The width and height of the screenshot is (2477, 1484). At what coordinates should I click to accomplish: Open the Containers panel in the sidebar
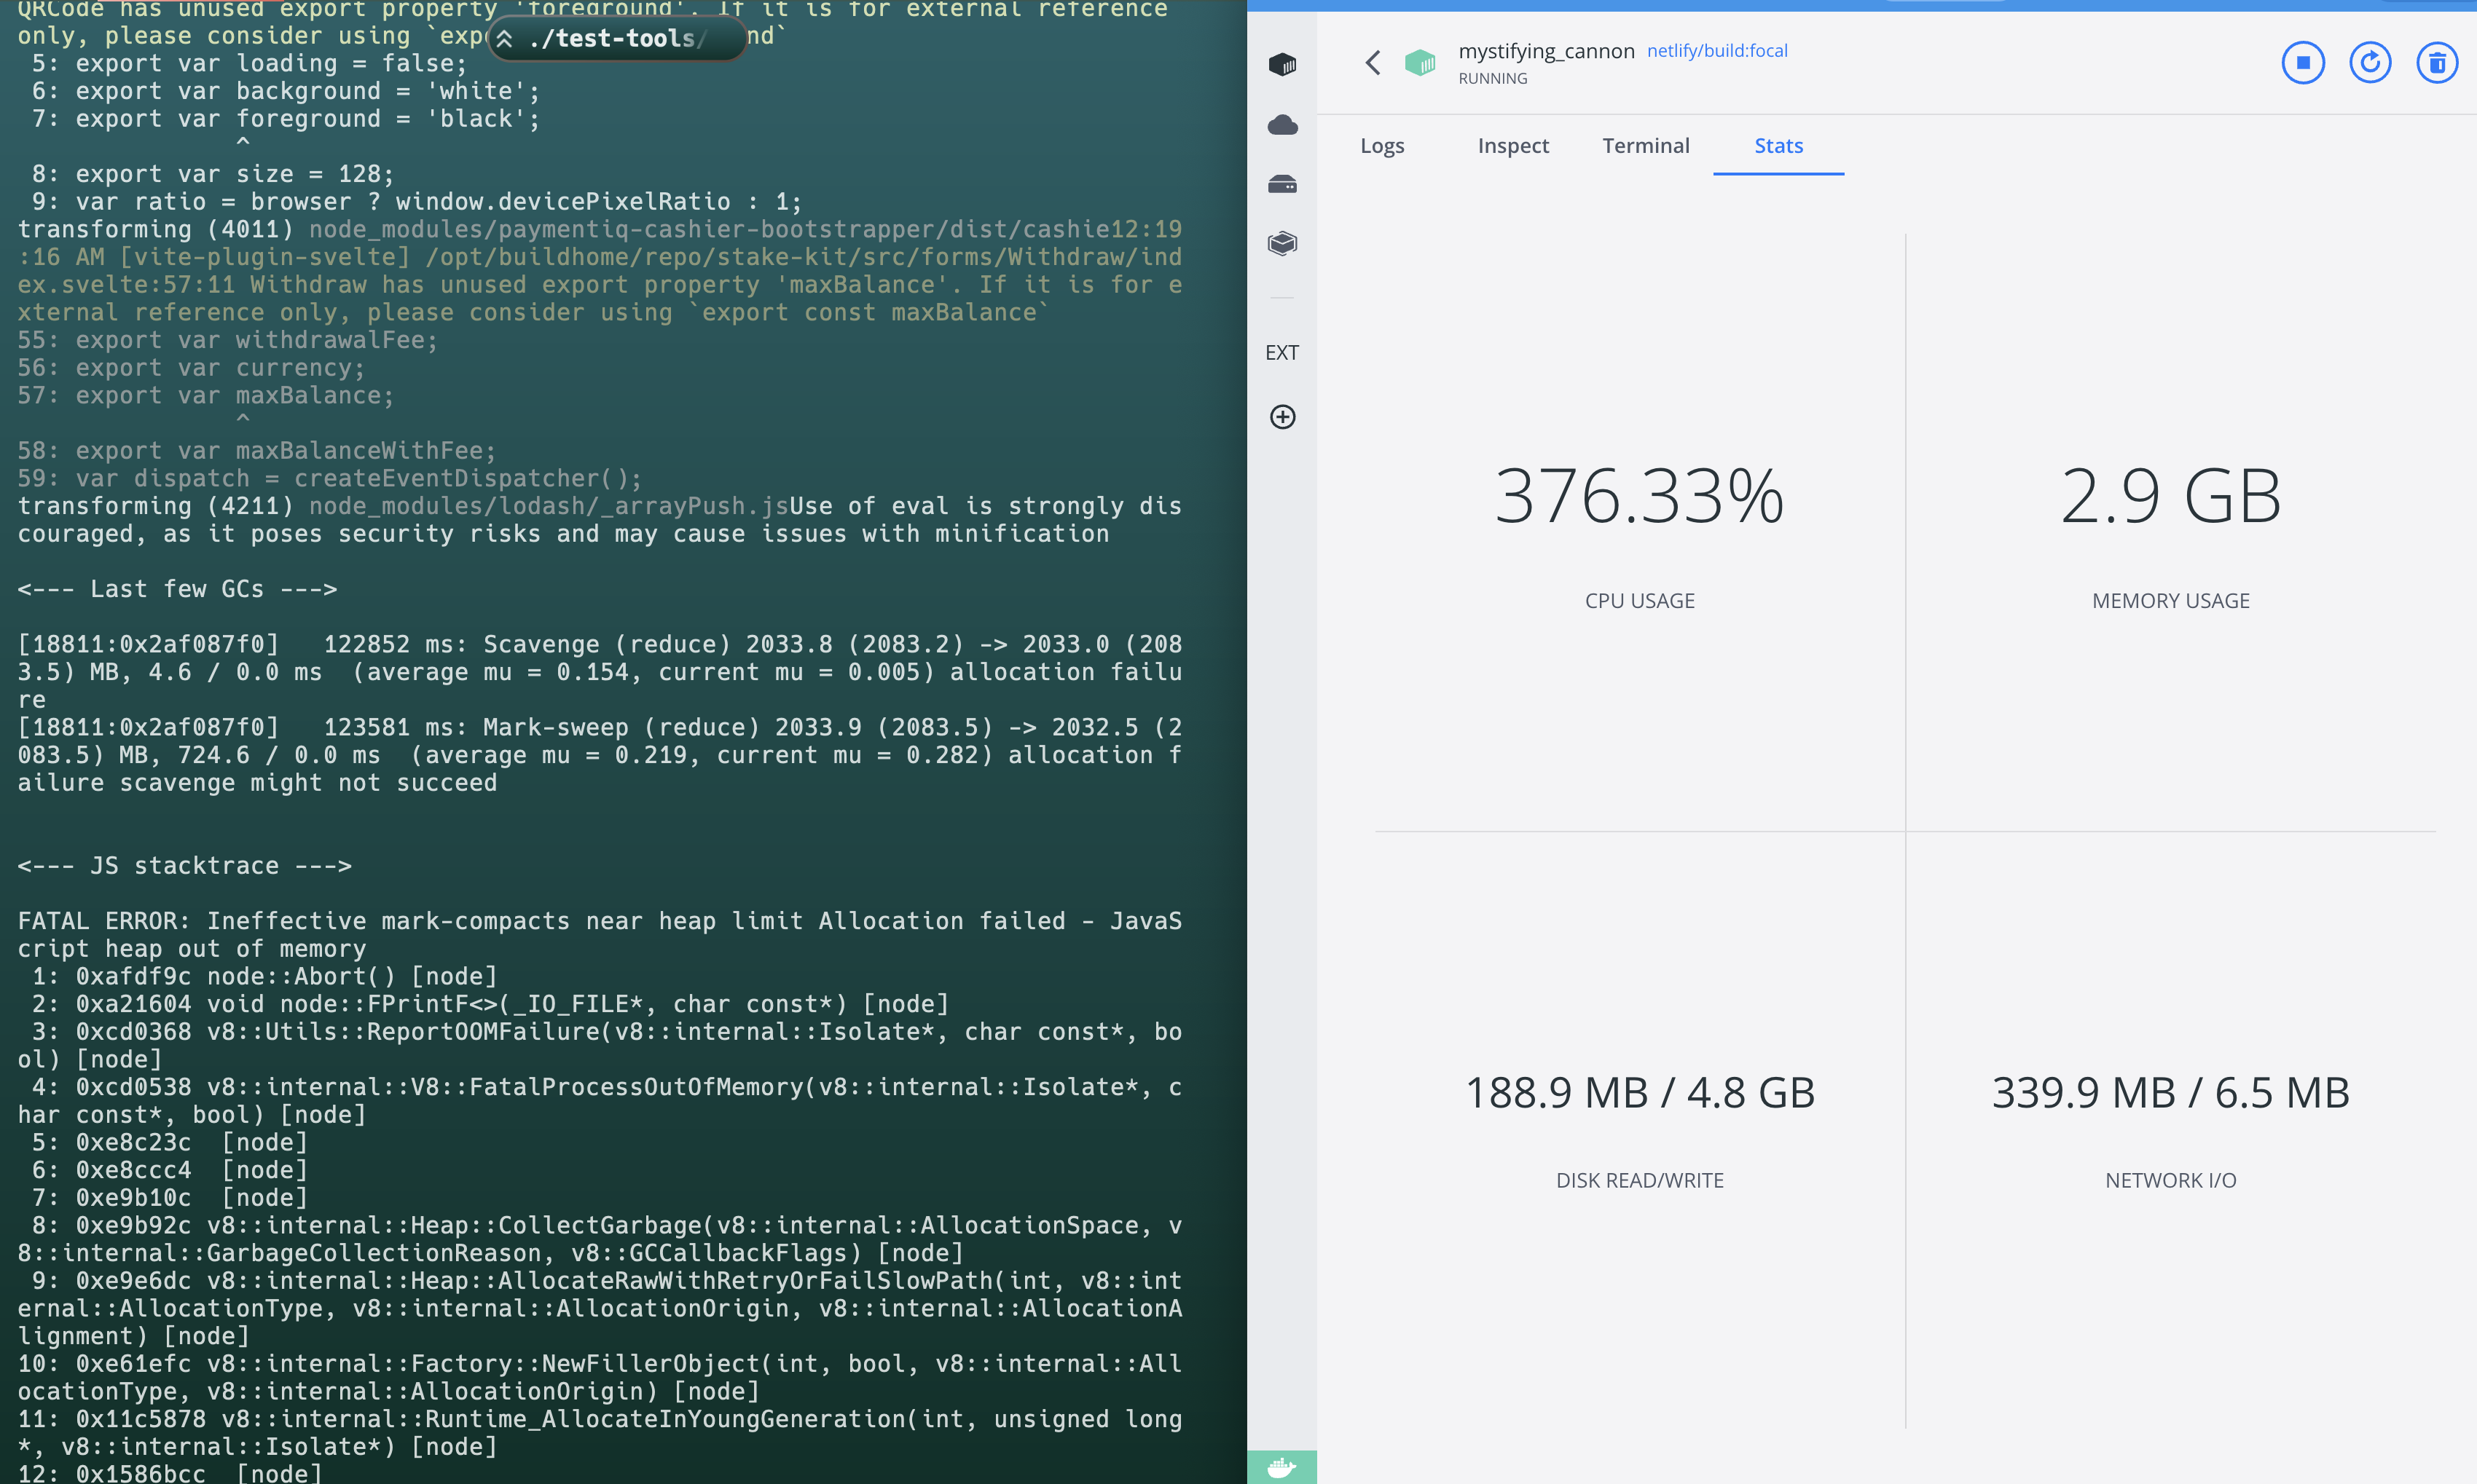(1282, 64)
